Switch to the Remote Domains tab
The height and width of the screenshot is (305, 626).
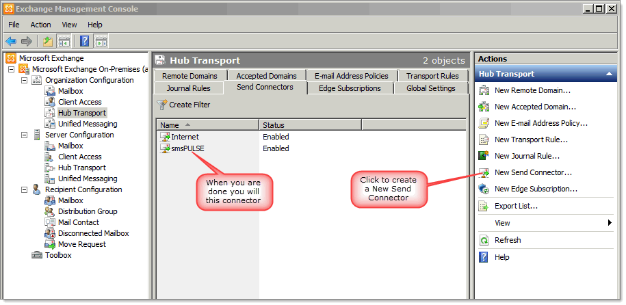[190, 76]
